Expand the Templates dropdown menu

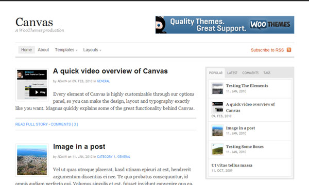66,50
